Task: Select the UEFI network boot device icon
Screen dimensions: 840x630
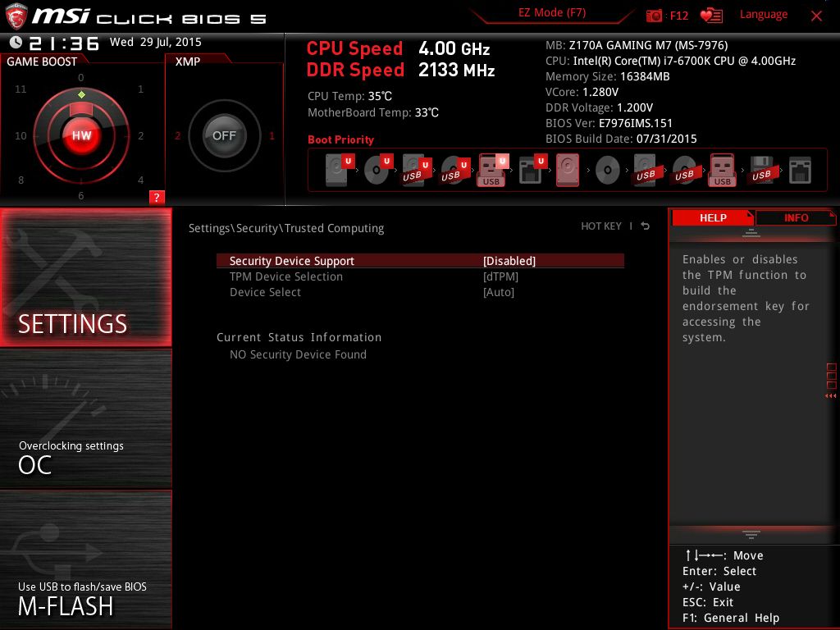Action: [532, 170]
